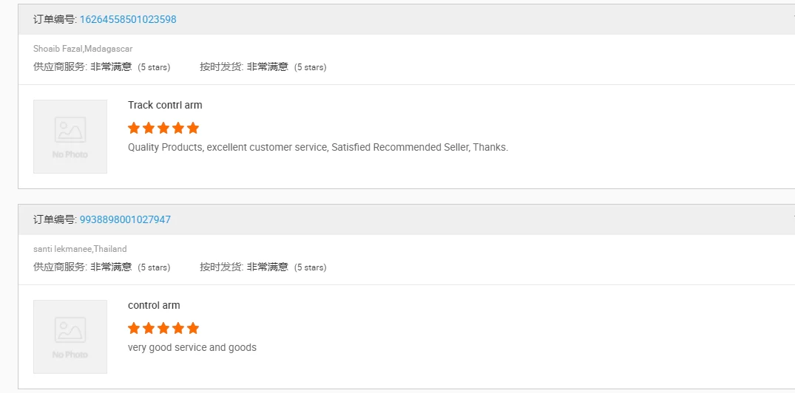Click 供应商服务 rating in santi lekmanee's review
Screen dimensions: 795x393
point(101,267)
